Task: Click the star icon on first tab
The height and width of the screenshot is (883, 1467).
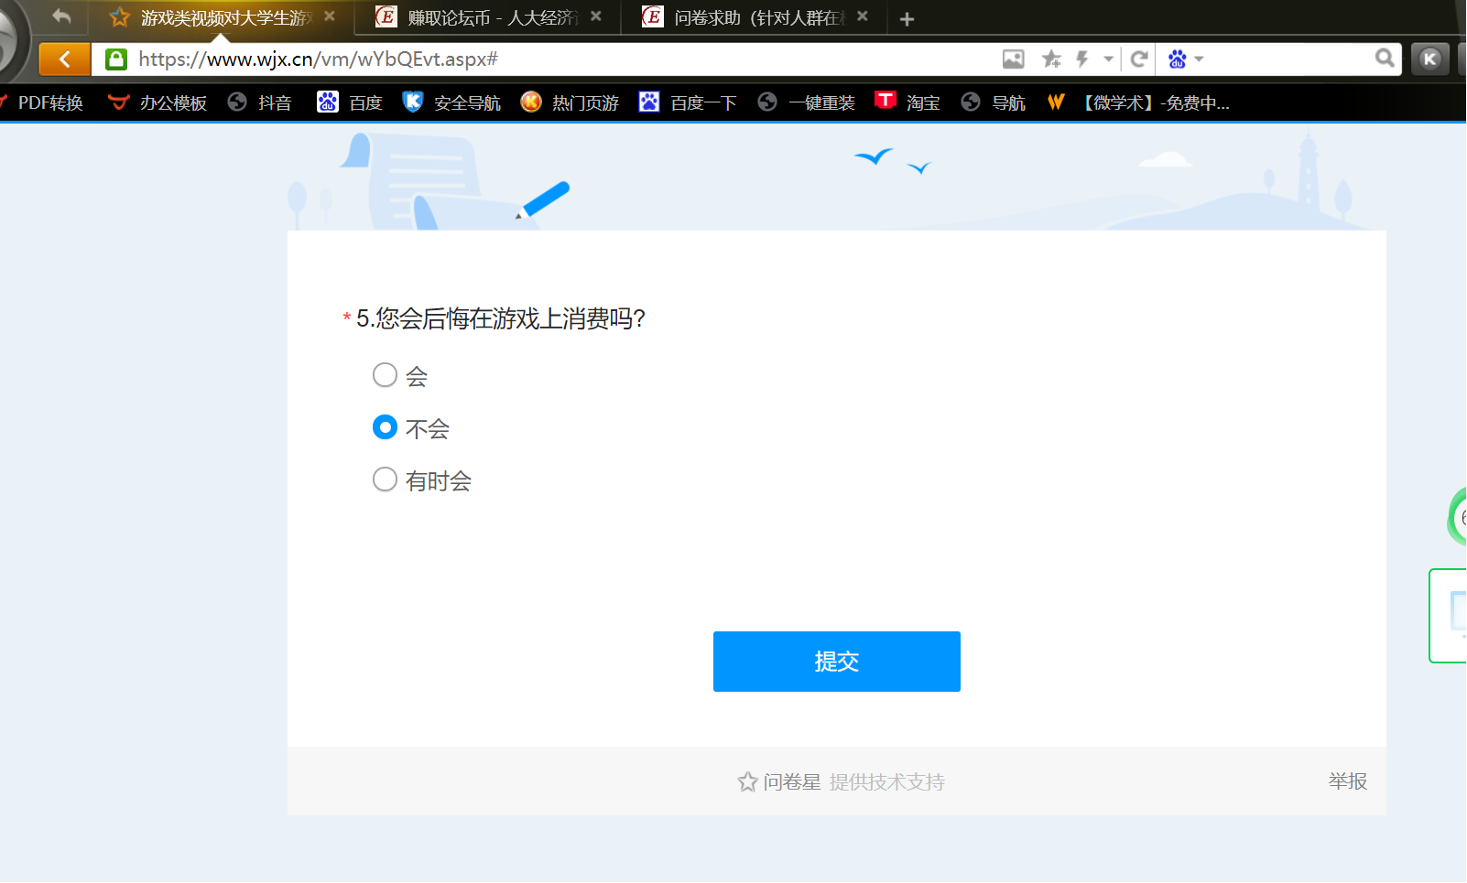Action: (x=119, y=17)
